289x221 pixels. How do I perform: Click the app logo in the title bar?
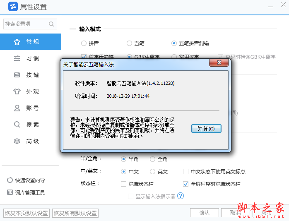click(13, 7)
